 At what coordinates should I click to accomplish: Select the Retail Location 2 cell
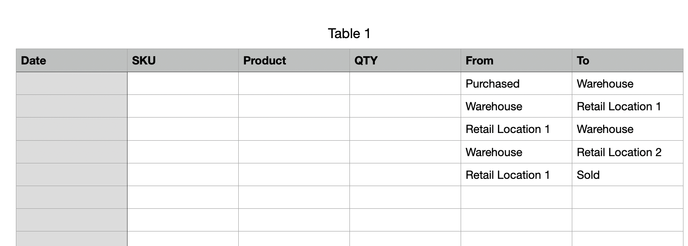pos(628,152)
